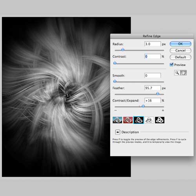Click the Contrast slider handle
The image size is (196, 196).
click(x=115, y=63)
